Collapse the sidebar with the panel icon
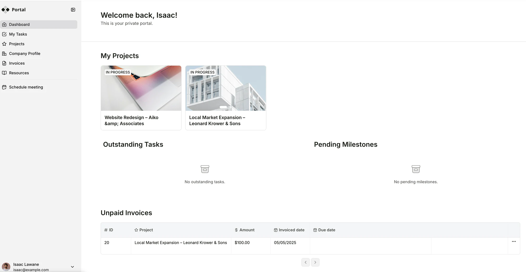 click(73, 10)
